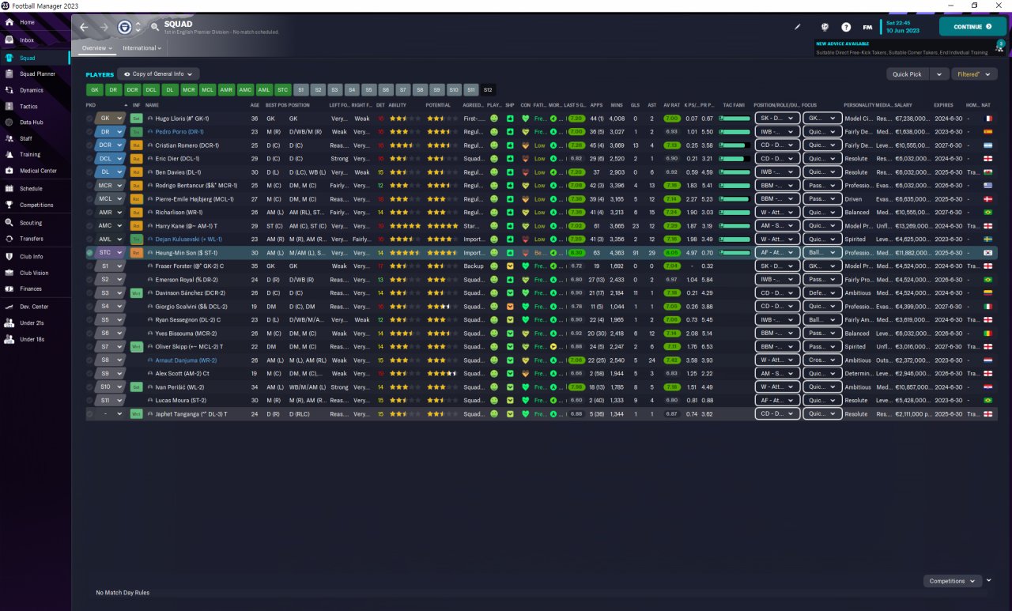Open the International tab menu

tap(142, 48)
